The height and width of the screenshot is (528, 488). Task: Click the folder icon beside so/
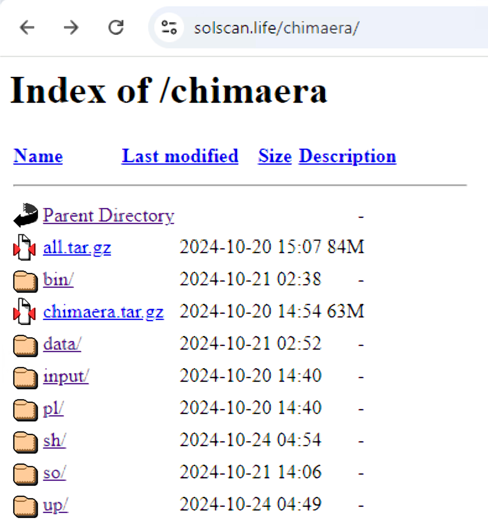coord(25,474)
